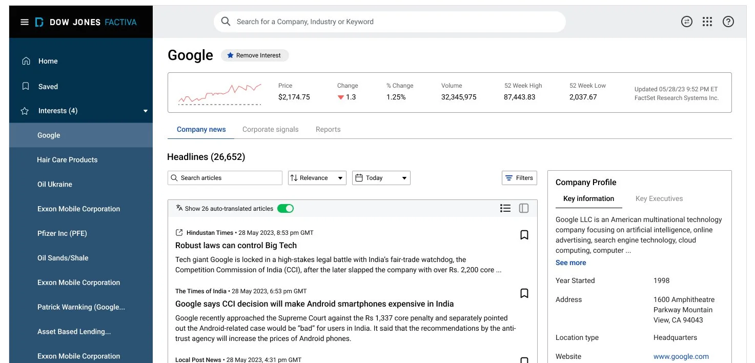Click the 52 Week Low value 2,037.67
Image resolution: width=755 pixels, height=363 pixels.
(x=583, y=97)
